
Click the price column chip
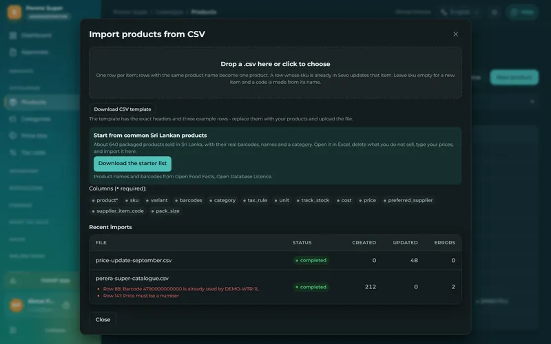367,200
